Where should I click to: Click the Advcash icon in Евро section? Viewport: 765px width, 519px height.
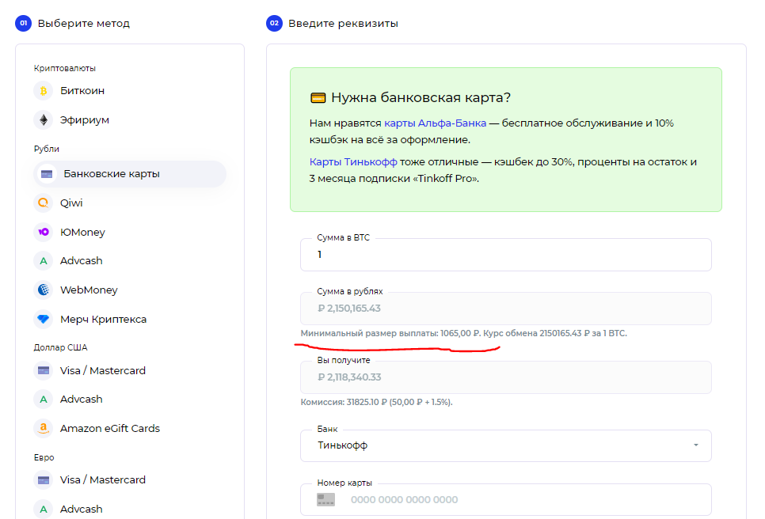pos(44,509)
